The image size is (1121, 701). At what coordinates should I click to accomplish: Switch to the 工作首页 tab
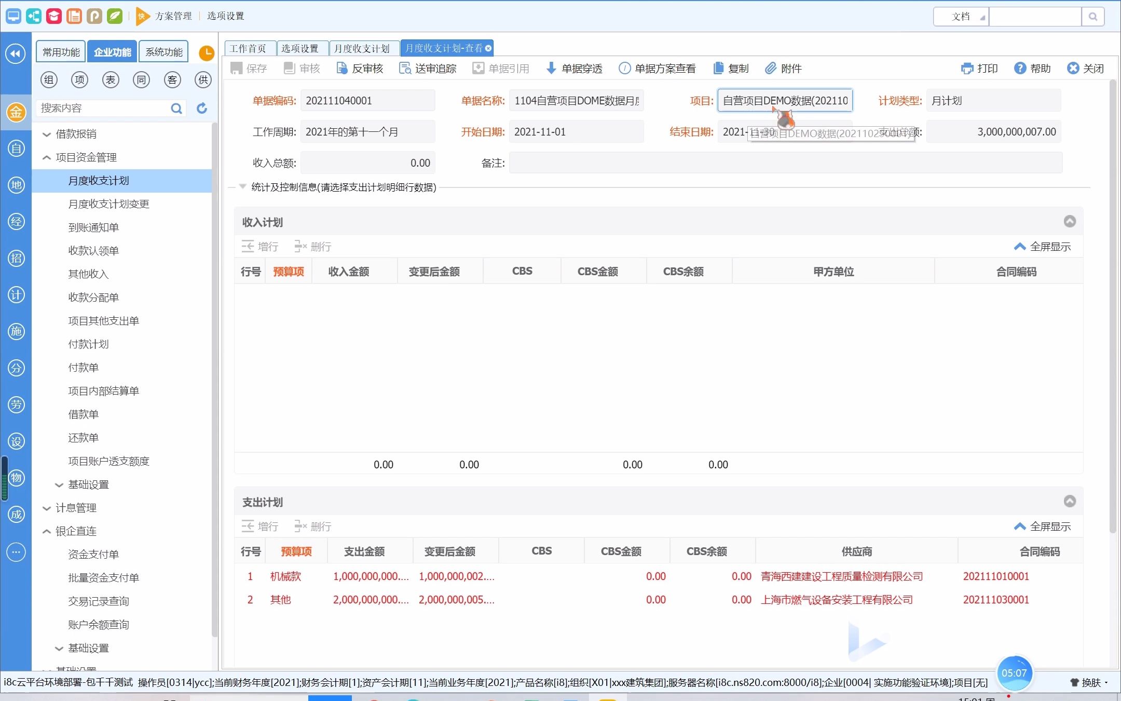(x=250, y=48)
